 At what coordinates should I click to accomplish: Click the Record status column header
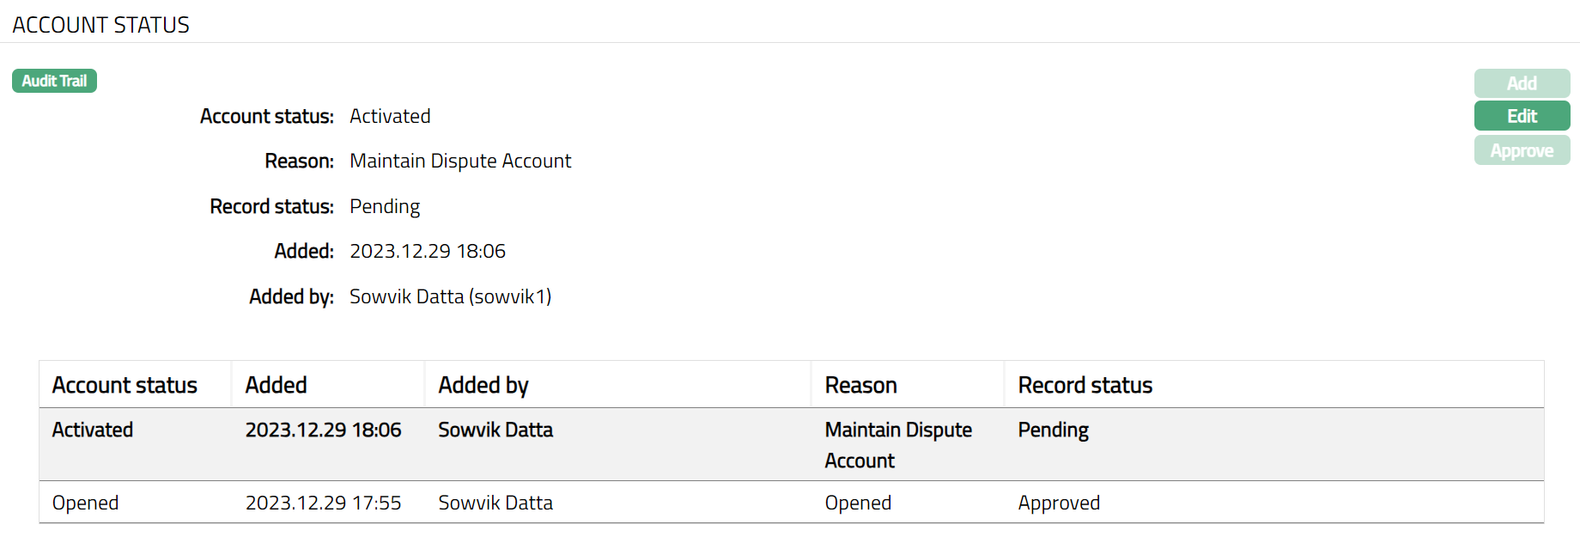click(1085, 385)
